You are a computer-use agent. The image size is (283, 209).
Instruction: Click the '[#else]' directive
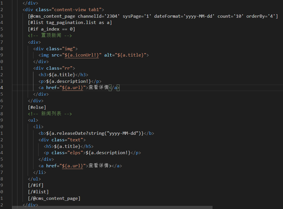click(37, 107)
